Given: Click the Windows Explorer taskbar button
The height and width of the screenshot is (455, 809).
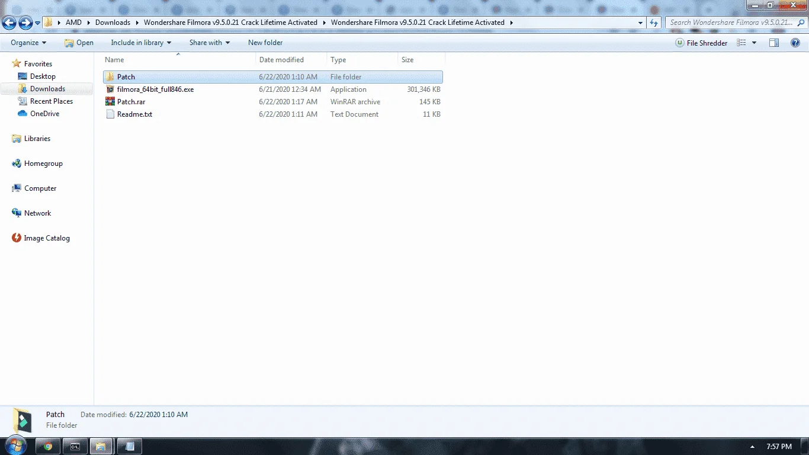Looking at the screenshot, I should click(x=102, y=446).
